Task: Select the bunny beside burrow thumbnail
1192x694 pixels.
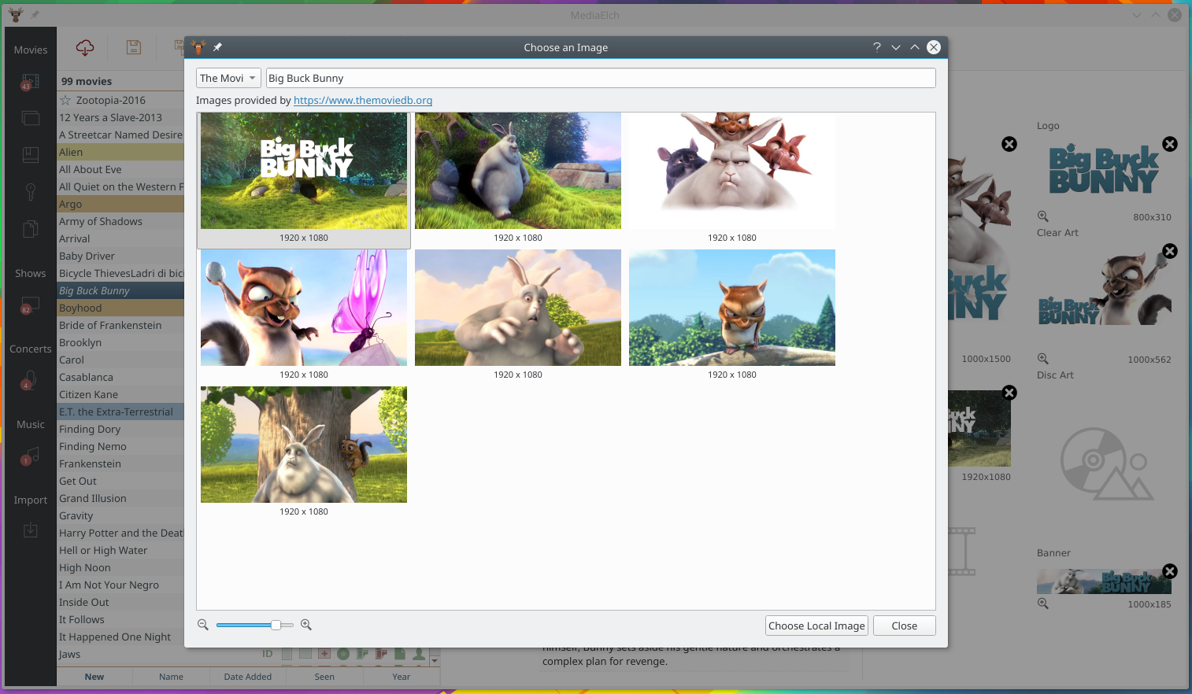Action: 518,171
